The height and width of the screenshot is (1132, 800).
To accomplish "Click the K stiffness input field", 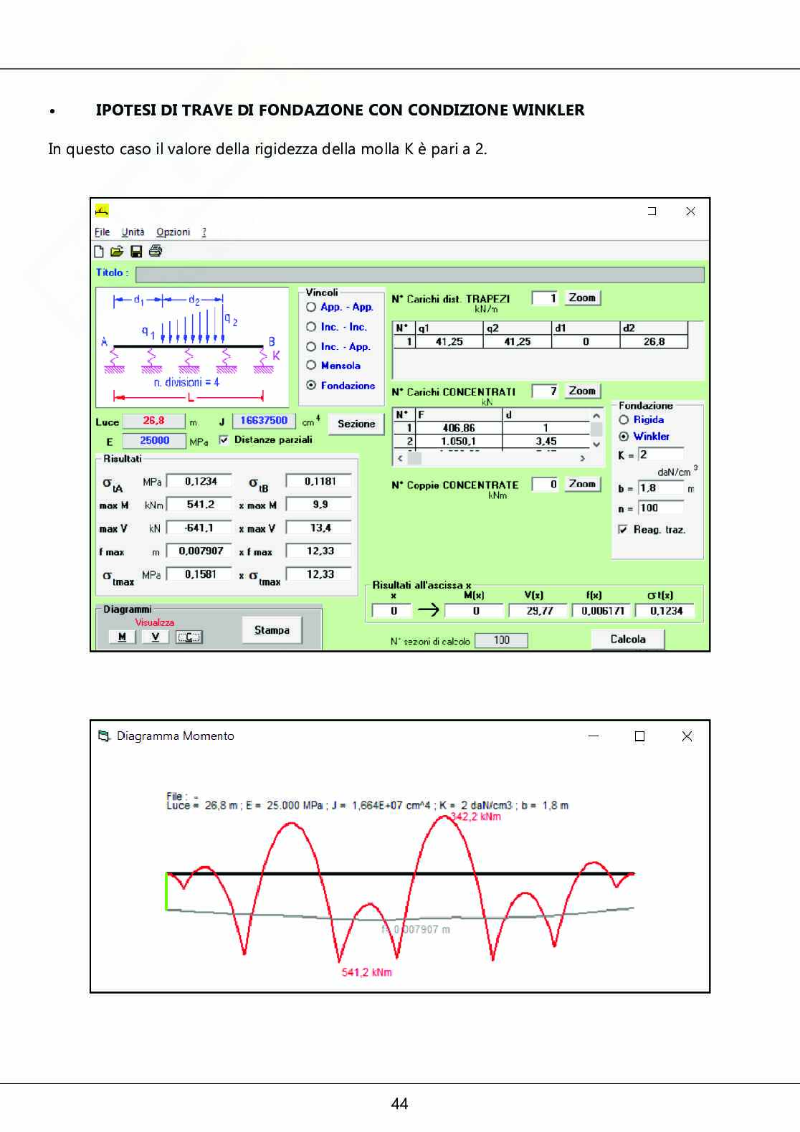I will pos(659,455).
